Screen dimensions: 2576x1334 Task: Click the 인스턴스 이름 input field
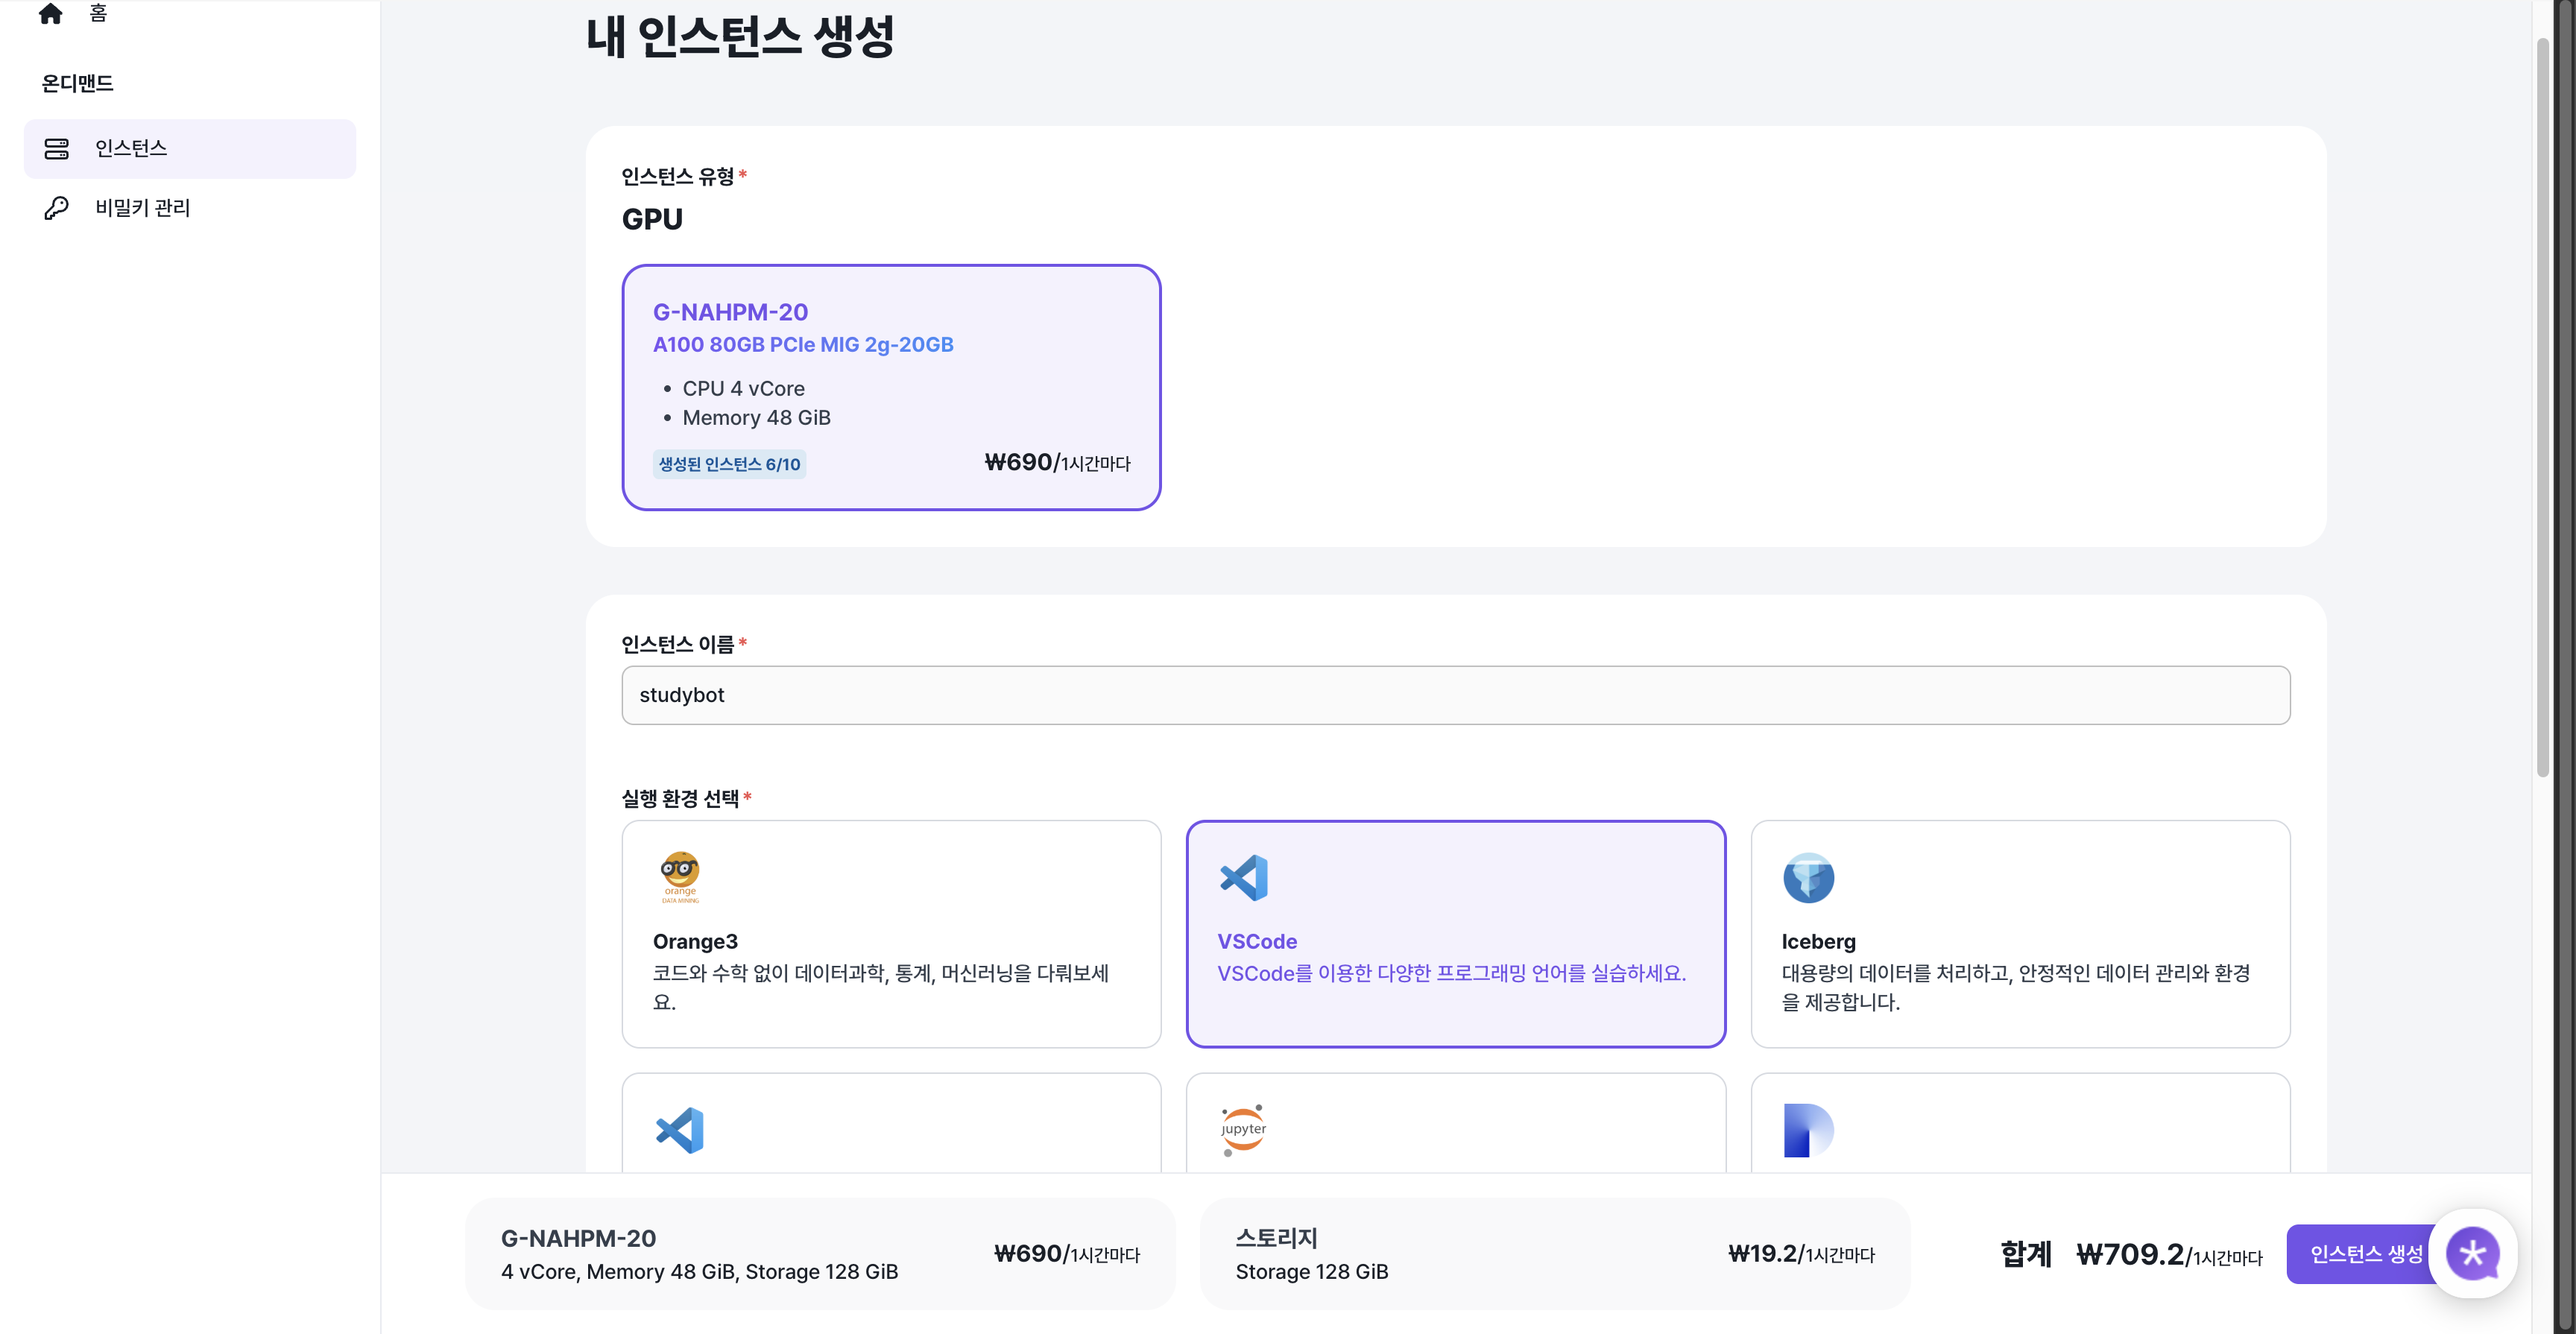point(1455,695)
